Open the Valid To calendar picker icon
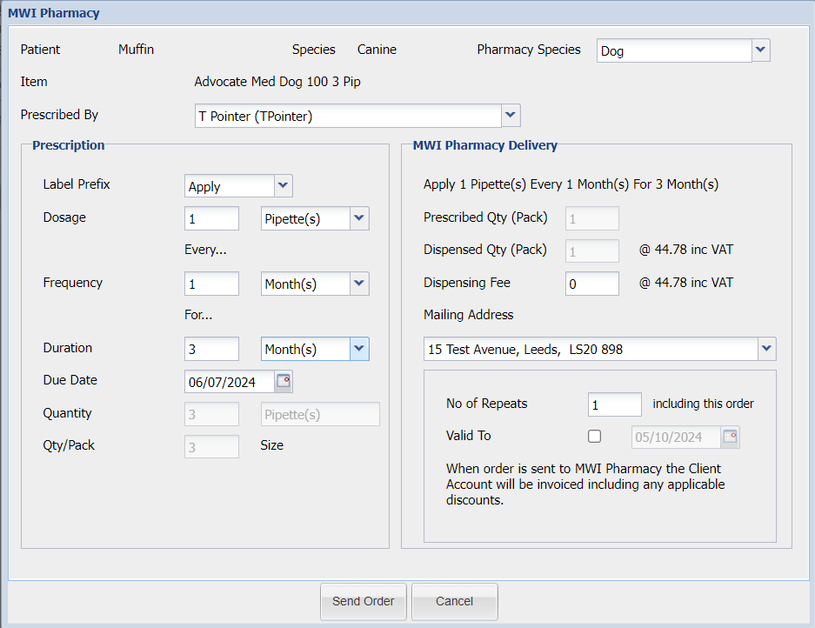 pyautogui.click(x=730, y=437)
